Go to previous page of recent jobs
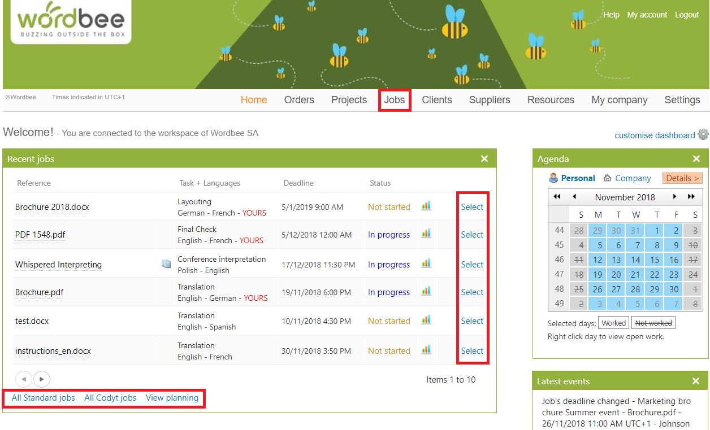The width and height of the screenshot is (710, 430). (x=24, y=379)
